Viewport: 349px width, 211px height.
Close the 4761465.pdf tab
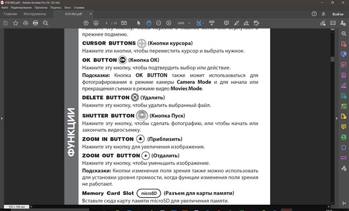(x=91, y=14)
